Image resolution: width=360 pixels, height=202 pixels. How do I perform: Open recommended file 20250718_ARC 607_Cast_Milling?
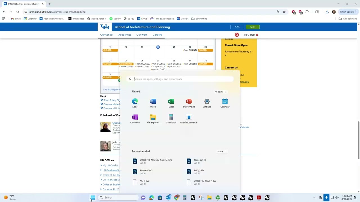[153, 161]
